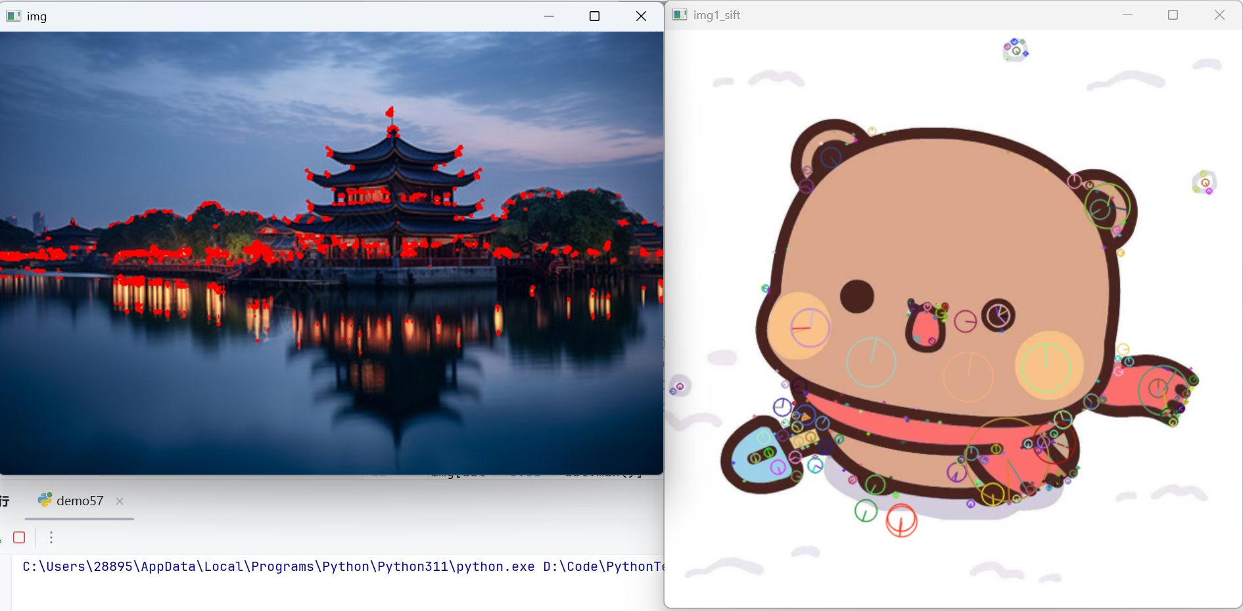The image size is (1243, 611).
Task: Click the img1_sift title text
Action: (x=716, y=15)
